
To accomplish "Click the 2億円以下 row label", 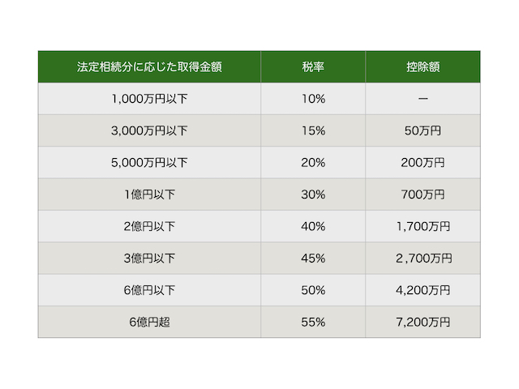I will point(149,226).
